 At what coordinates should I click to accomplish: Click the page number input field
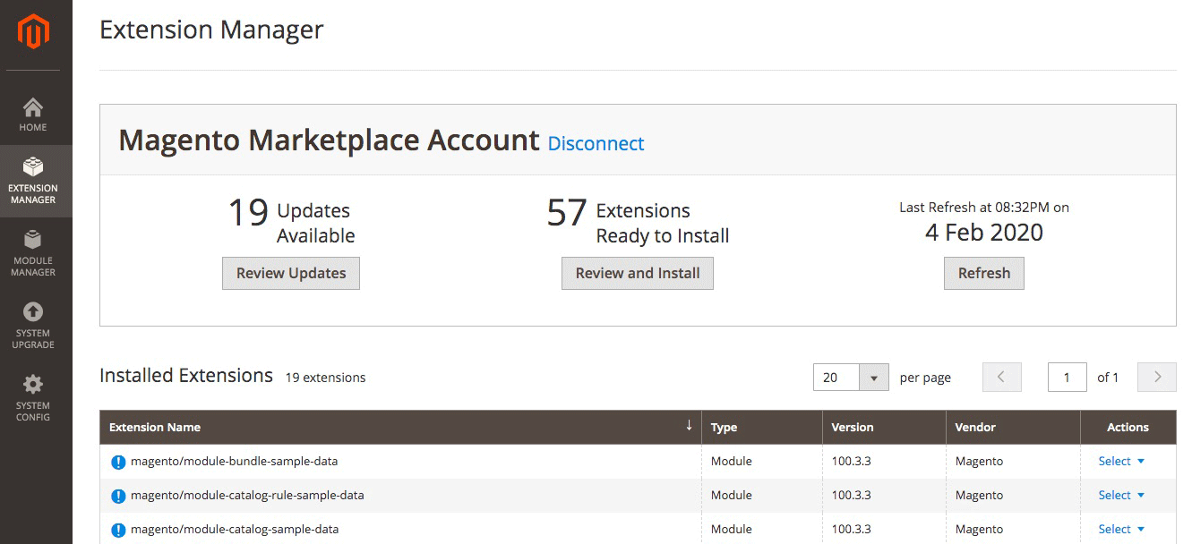tap(1067, 377)
